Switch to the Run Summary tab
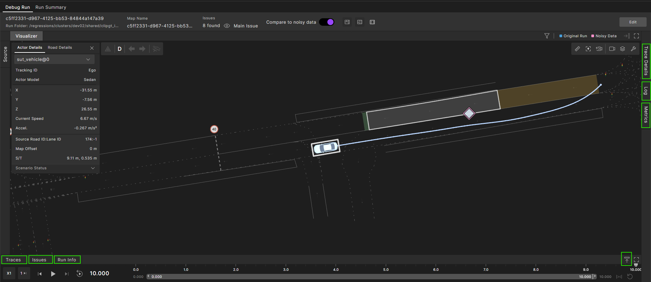Viewport: 651px width, 282px height. [51, 7]
